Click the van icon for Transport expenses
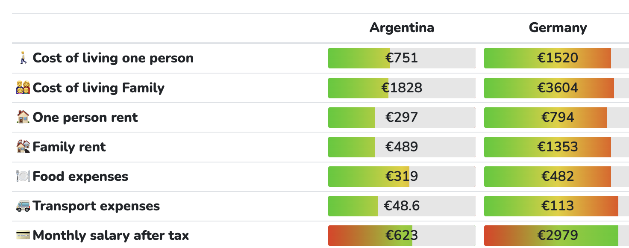Image resolution: width=629 pixels, height=248 pixels. (x=23, y=206)
